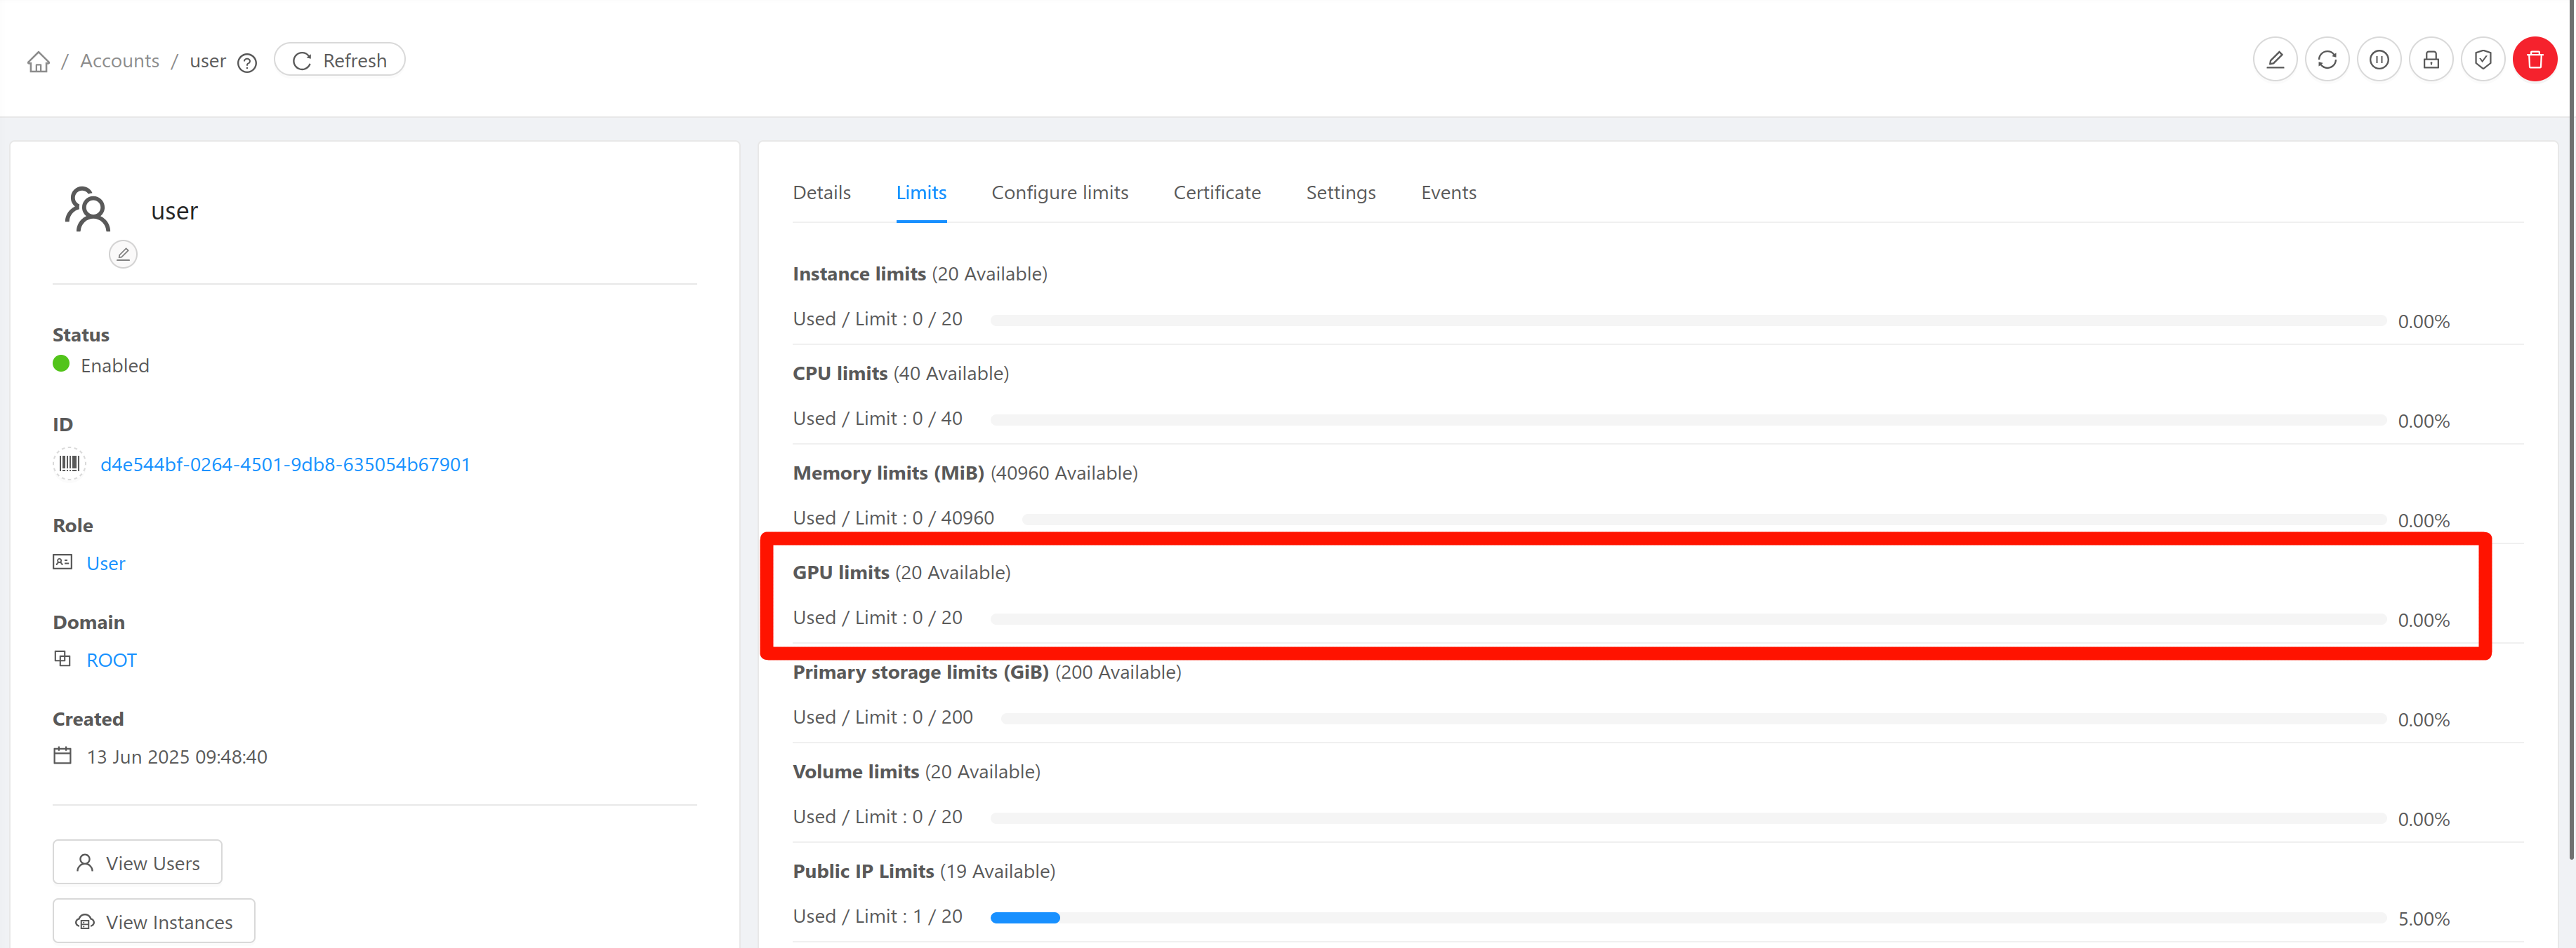Click update resource count icon in header
This screenshot has width=2576, height=948.
click(x=2326, y=60)
